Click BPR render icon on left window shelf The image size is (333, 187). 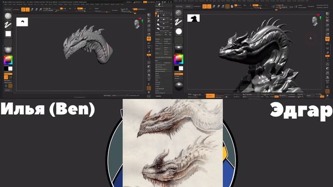pyautogui.click(x=149, y=15)
